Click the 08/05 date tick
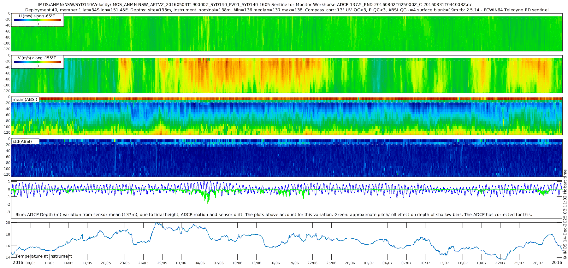Screen dimensions: 568x268 pyautogui.click(x=31, y=263)
